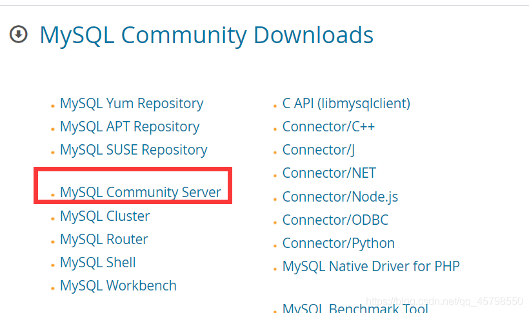
Task: Open the MySQL Benchmark Tool link
Action: (x=355, y=308)
